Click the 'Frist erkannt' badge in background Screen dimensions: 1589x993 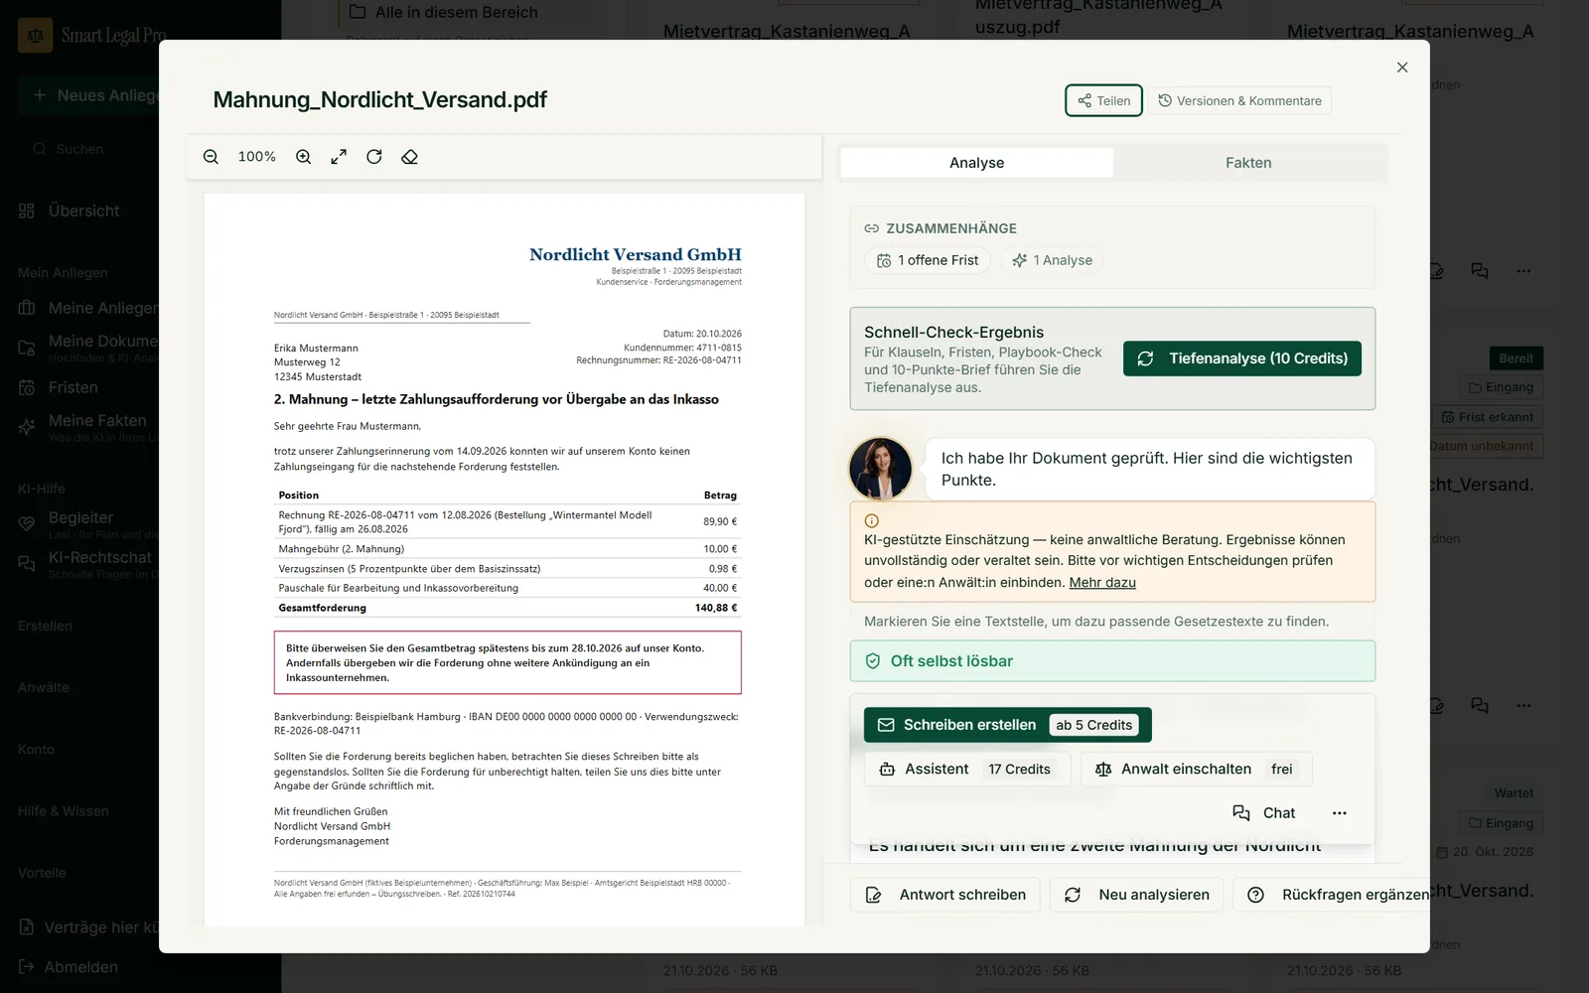[x=1487, y=417]
